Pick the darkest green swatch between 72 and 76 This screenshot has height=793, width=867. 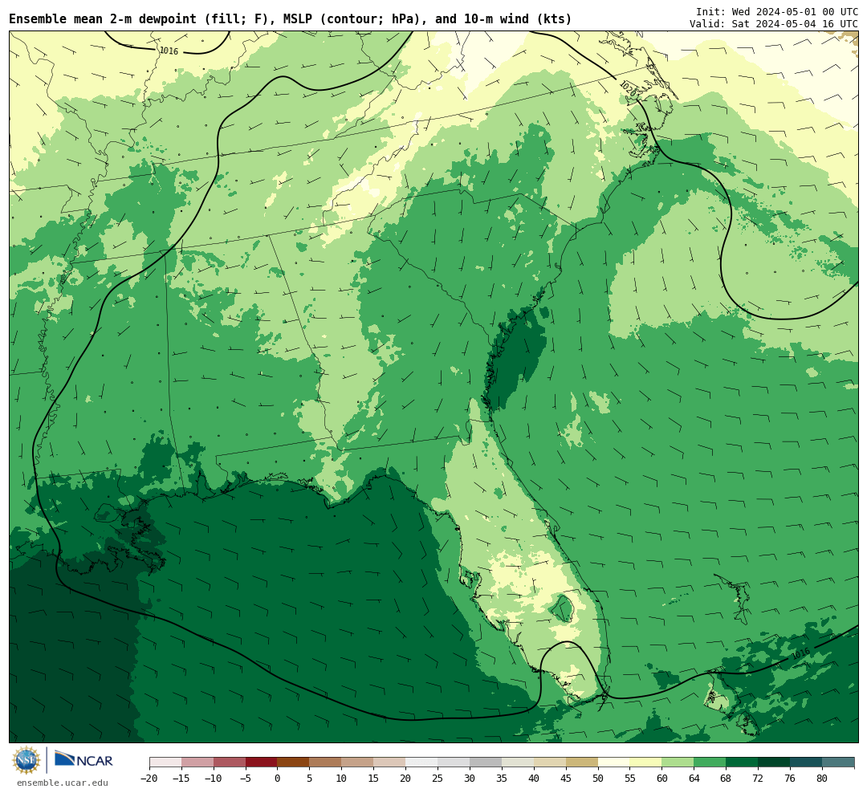coord(775,762)
